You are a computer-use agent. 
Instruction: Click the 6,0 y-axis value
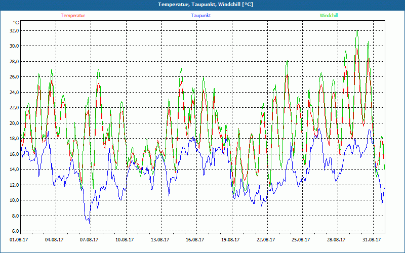tap(16, 231)
